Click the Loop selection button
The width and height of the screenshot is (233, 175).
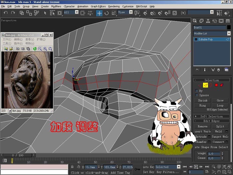[x=220, y=105]
